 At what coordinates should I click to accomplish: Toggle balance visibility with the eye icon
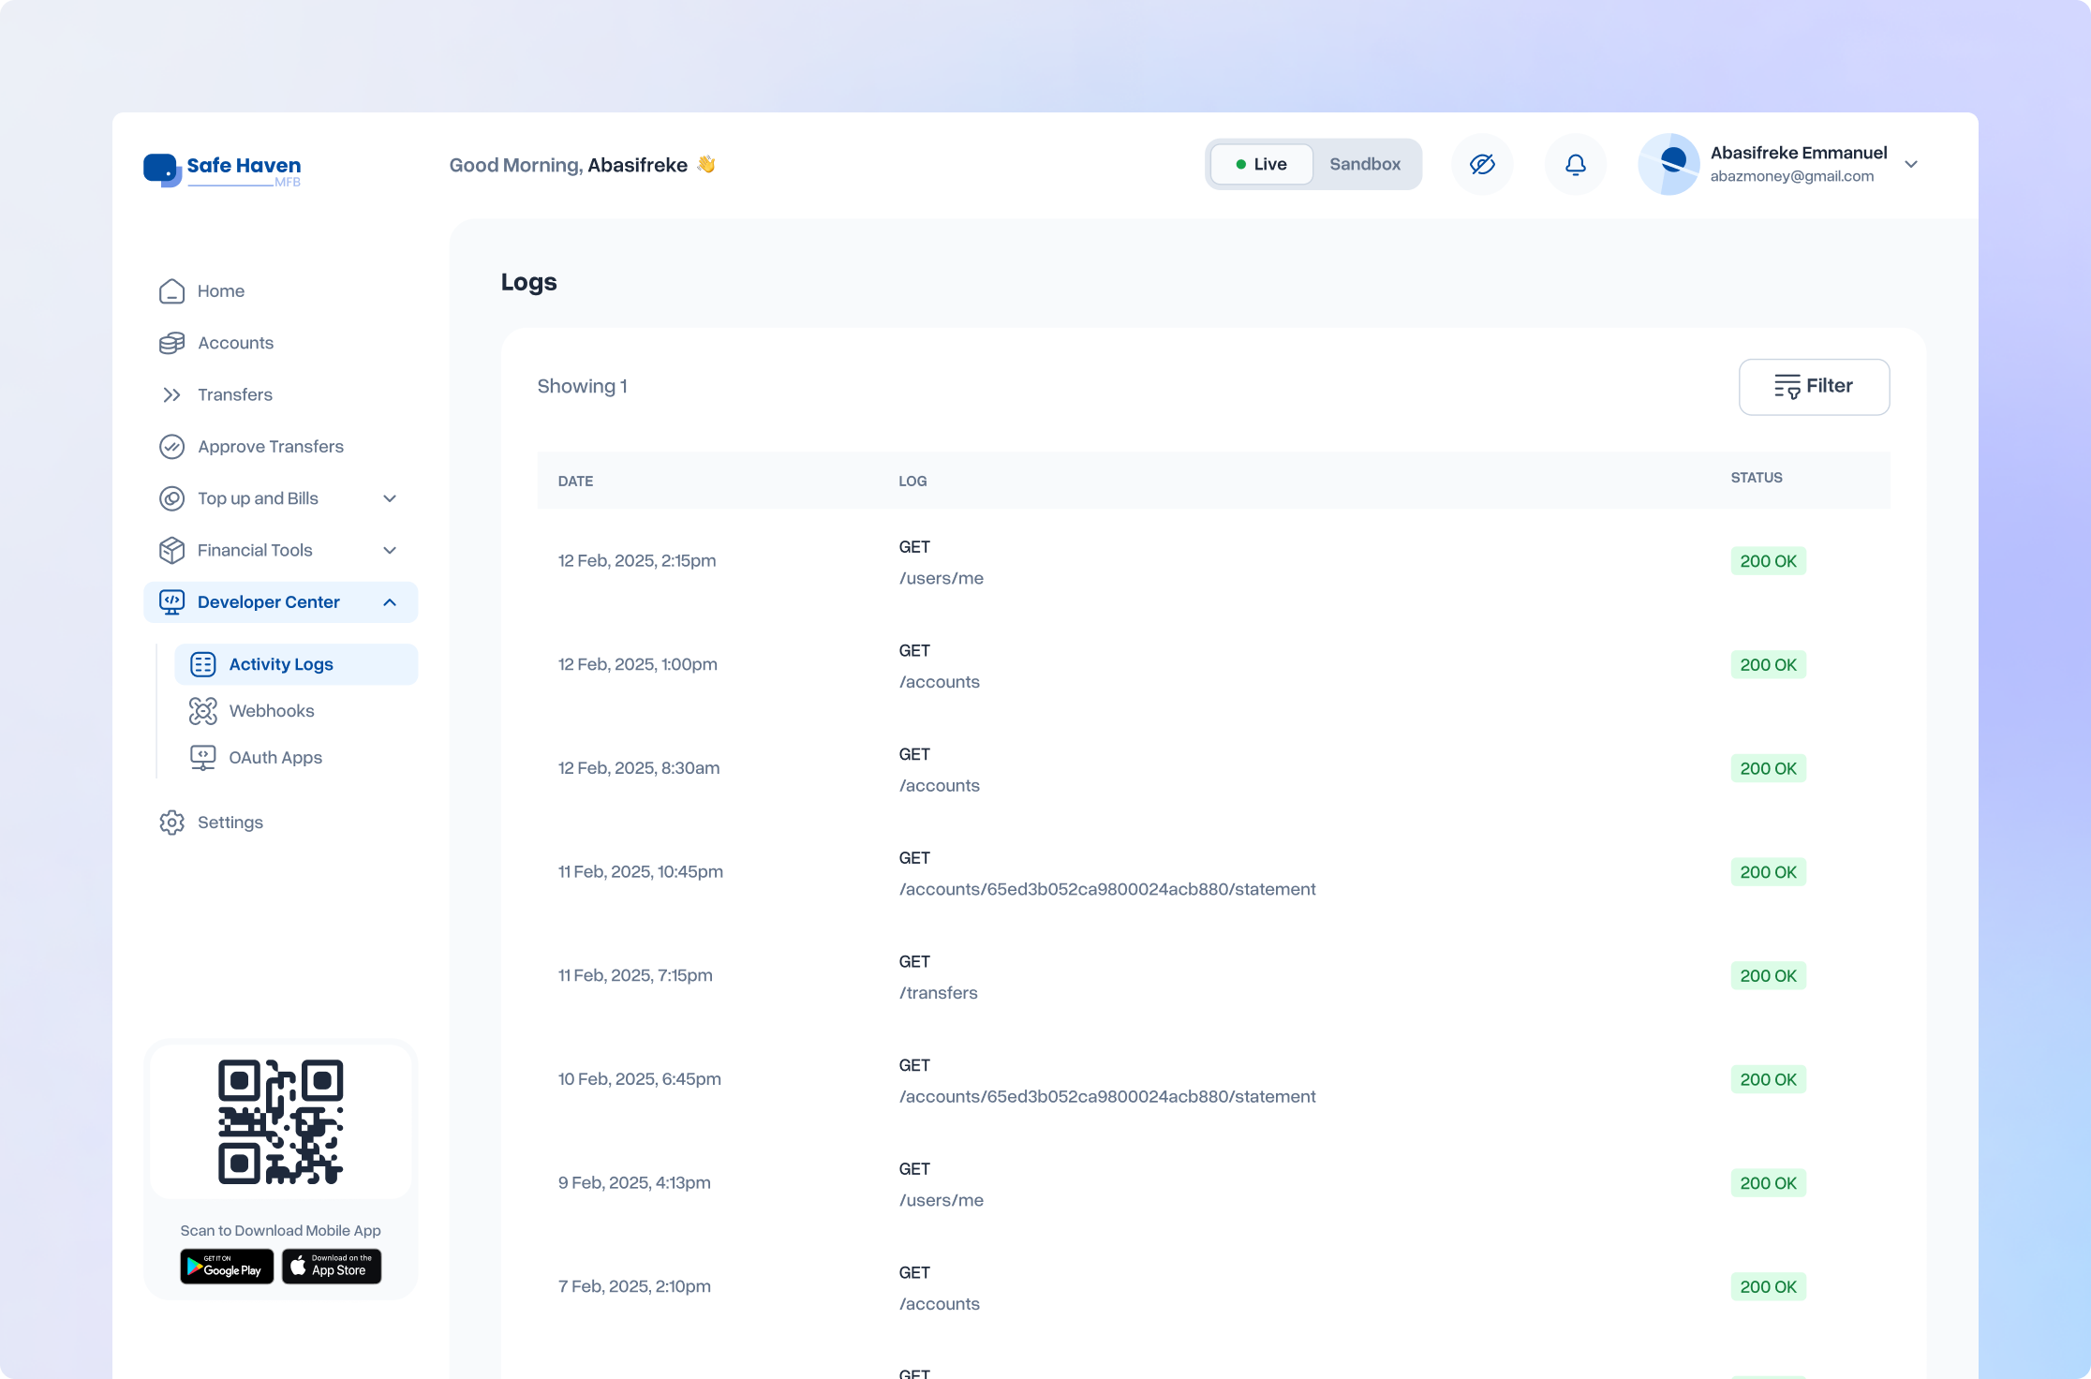(x=1482, y=164)
